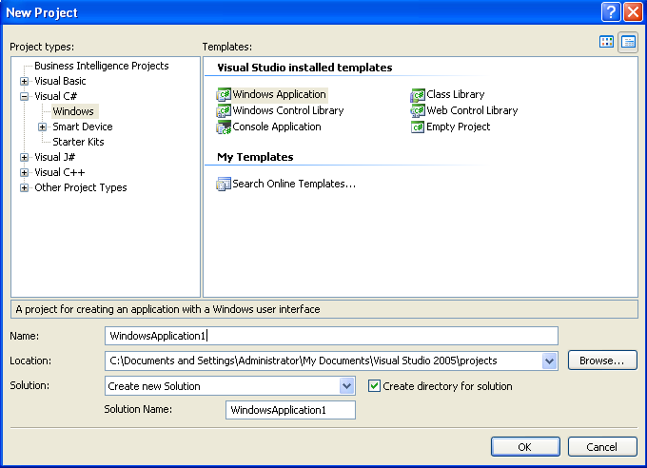The image size is (647, 468).
Task: Select Windows under Visual C#
Action: click(73, 111)
